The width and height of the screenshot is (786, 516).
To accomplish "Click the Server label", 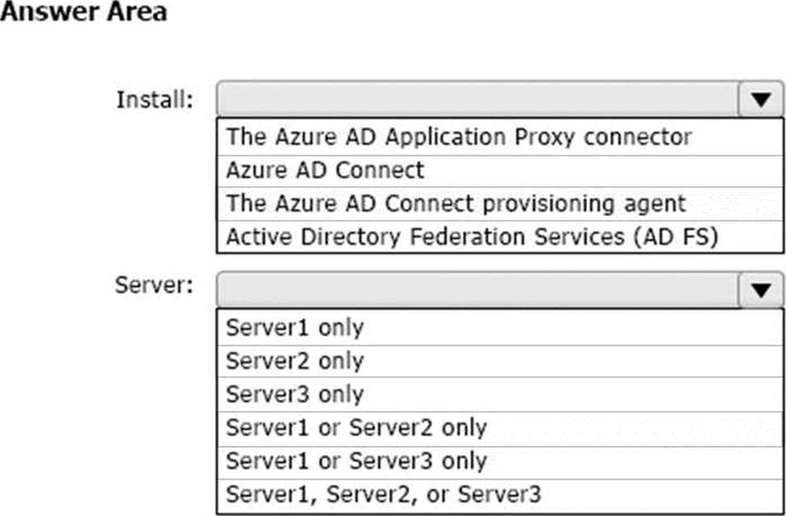I will 154,285.
